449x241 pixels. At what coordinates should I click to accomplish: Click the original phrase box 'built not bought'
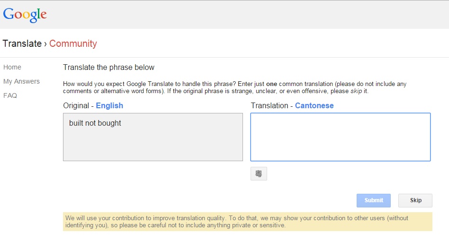coord(153,137)
